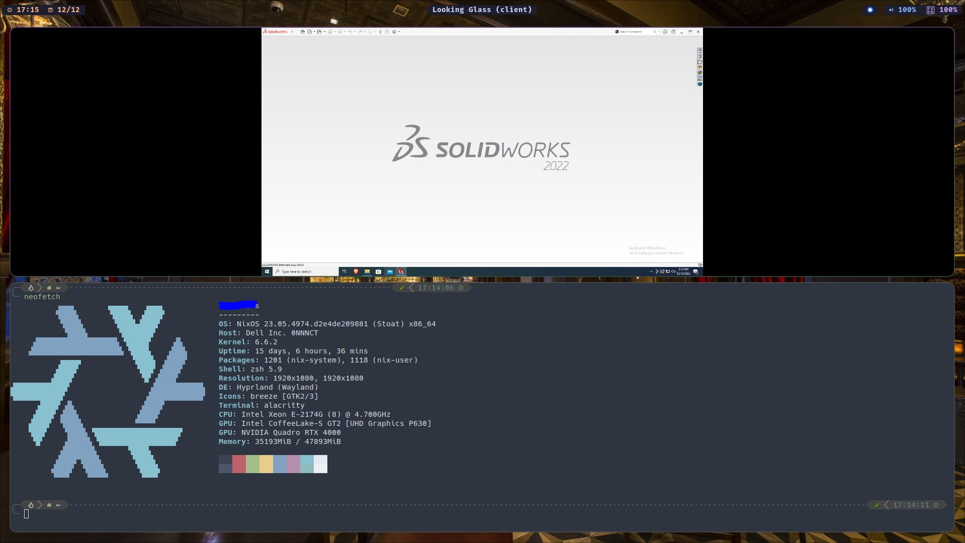Launch Brave browser from the taskbar

356,271
